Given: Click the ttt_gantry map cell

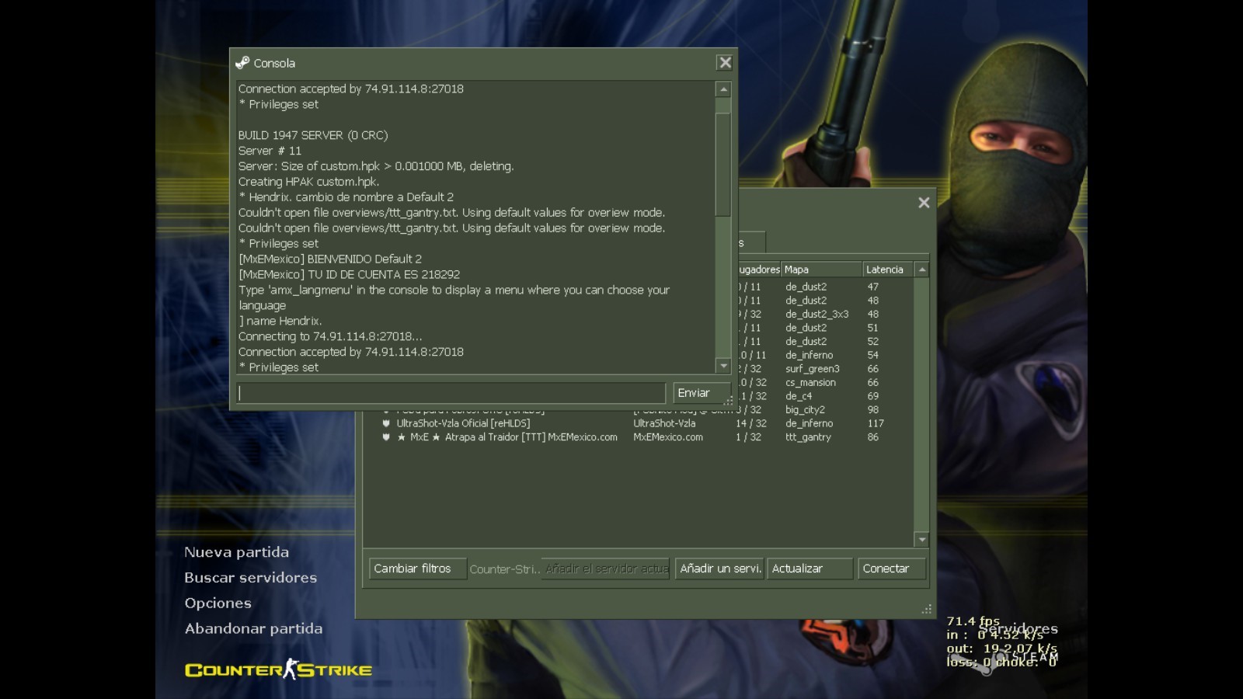Looking at the screenshot, I should (x=808, y=437).
